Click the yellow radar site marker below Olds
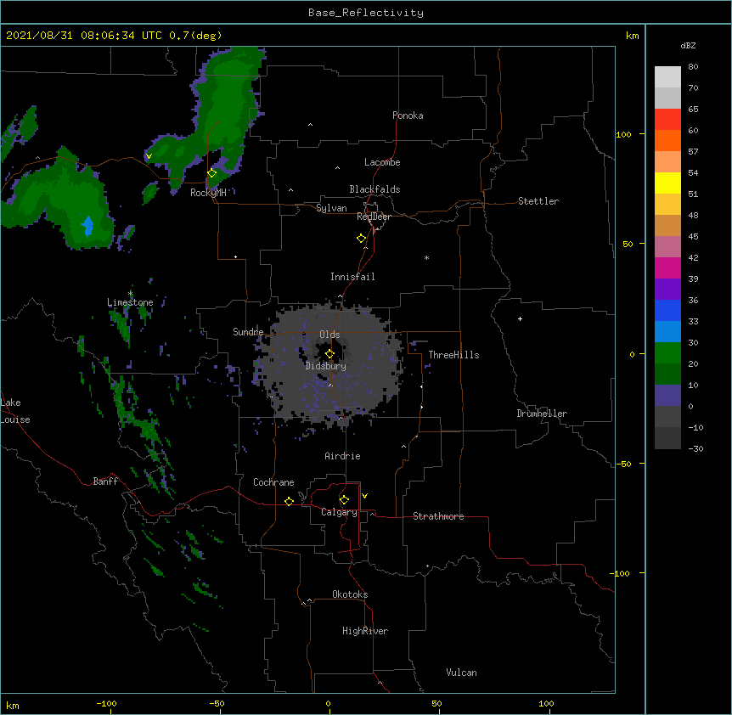Screen dimensions: 732x715 coord(329,354)
